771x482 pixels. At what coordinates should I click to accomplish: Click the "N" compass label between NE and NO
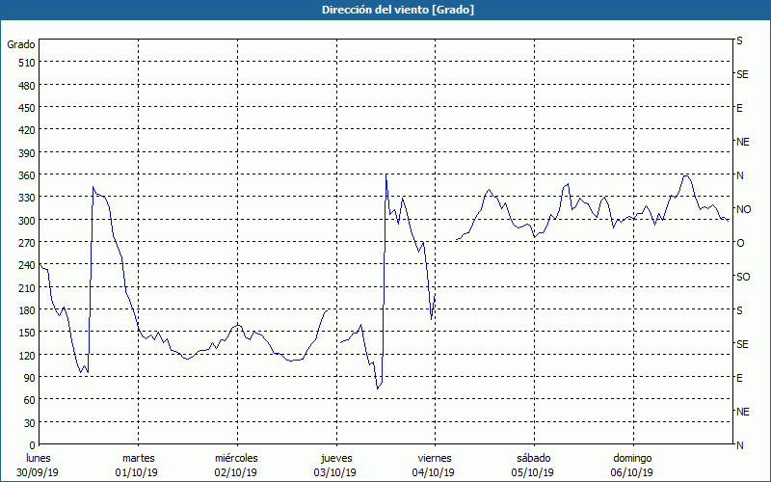point(739,175)
